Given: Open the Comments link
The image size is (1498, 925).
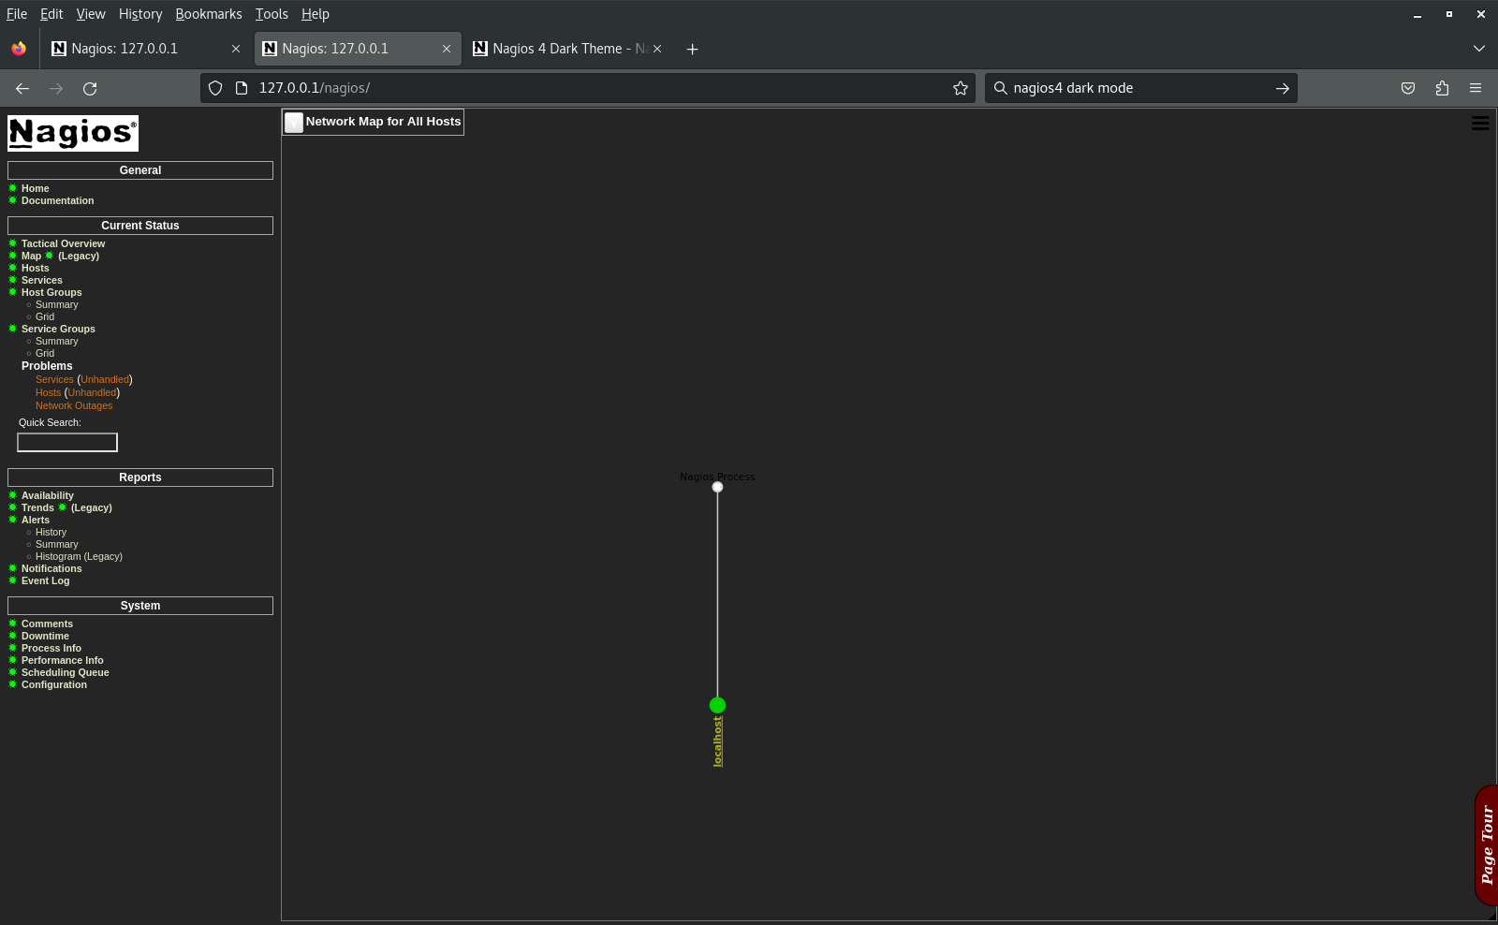Looking at the screenshot, I should [47, 624].
